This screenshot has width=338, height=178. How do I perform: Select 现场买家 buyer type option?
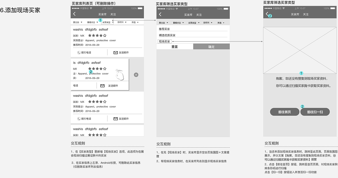pos(165,41)
